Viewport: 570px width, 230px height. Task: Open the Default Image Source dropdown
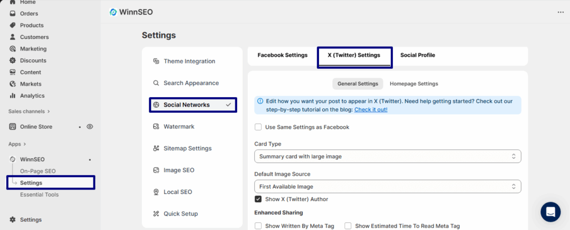pos(387,187)
